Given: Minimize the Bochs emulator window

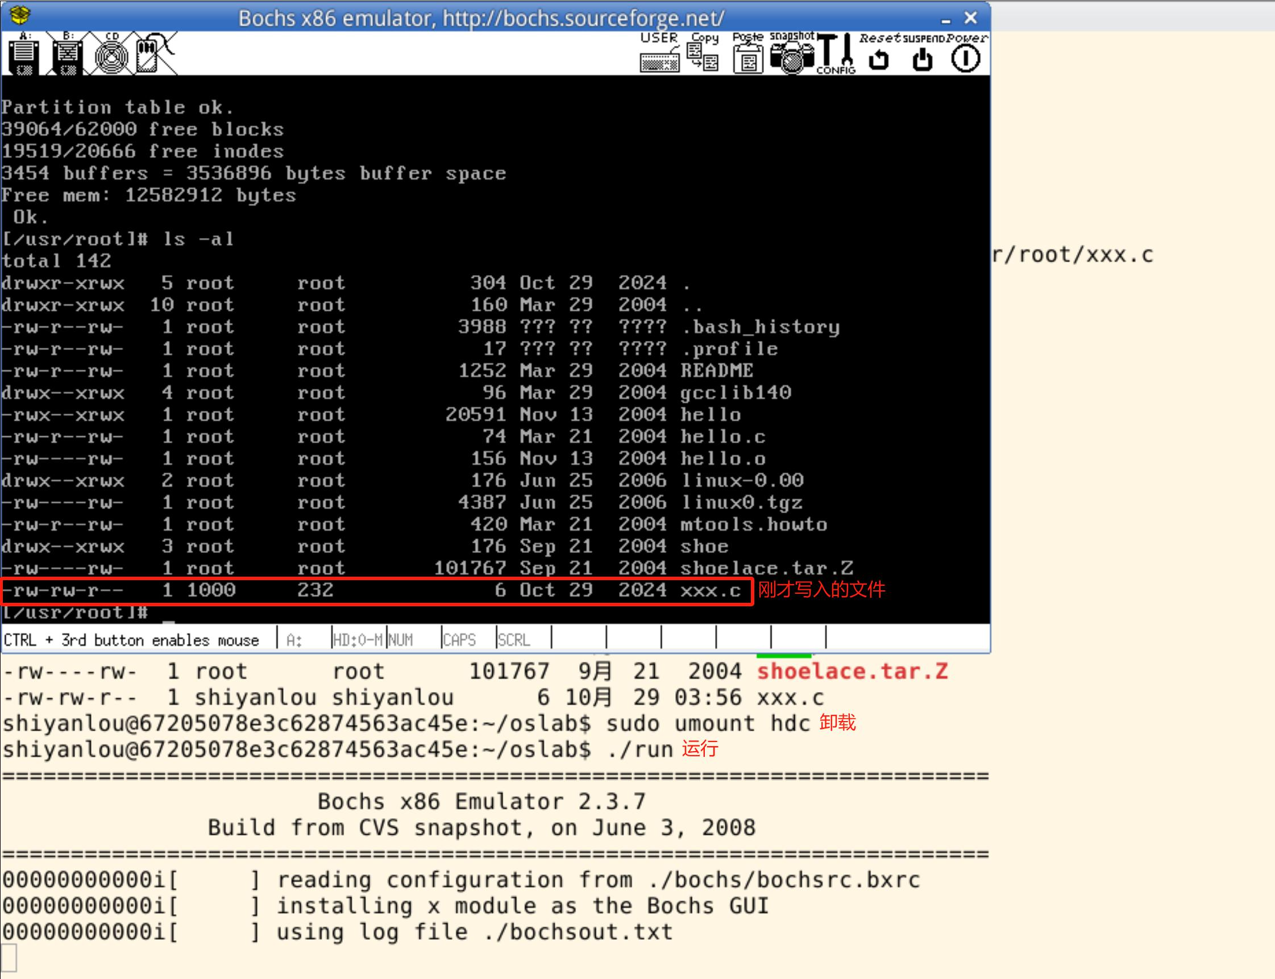Looking at the screenshot, I should 946,20.
